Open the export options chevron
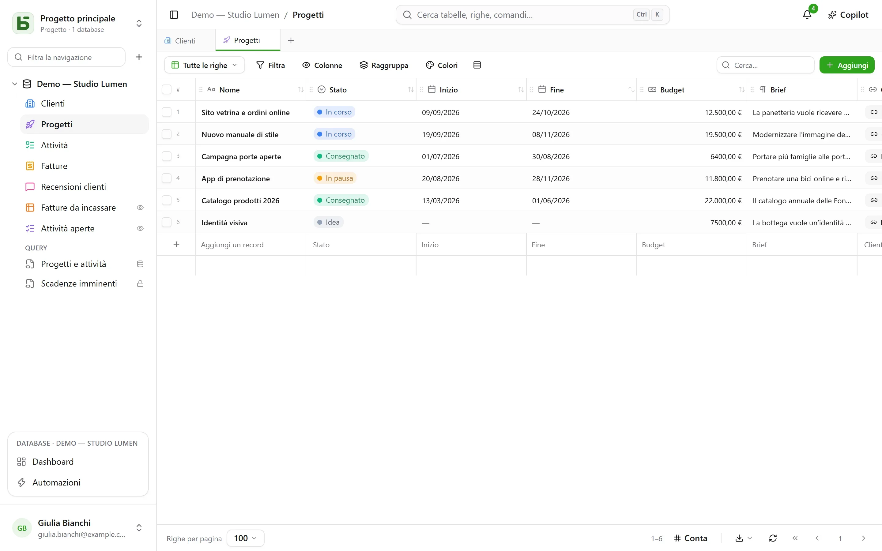The width and height of the screenshot is (882, 551). 750,538
